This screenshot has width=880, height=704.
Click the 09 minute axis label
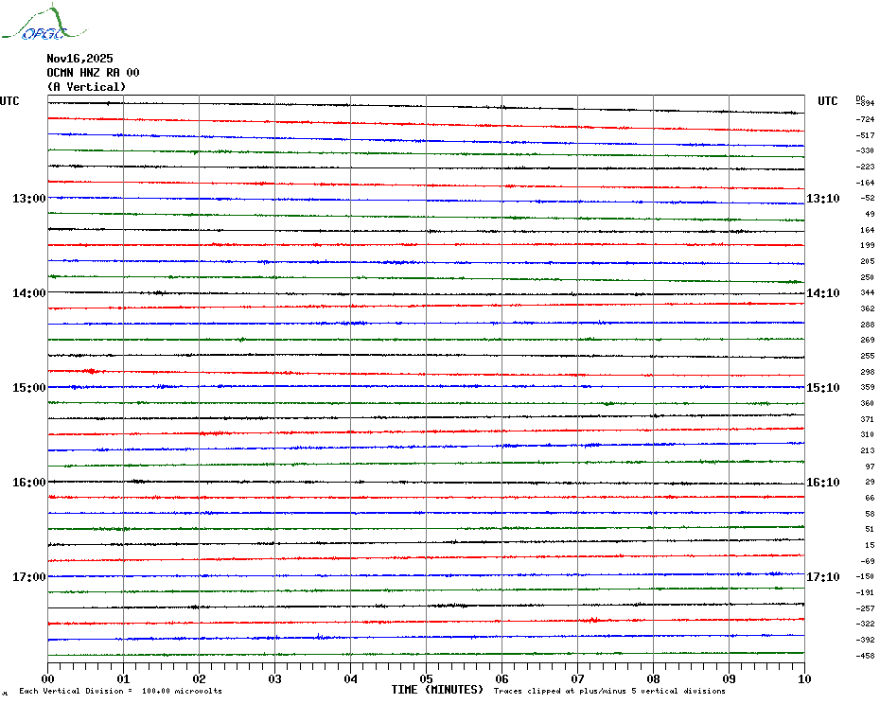tap(729, 678)
